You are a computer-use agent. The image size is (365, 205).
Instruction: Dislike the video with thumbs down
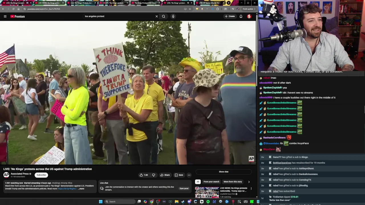click(153, 175)
